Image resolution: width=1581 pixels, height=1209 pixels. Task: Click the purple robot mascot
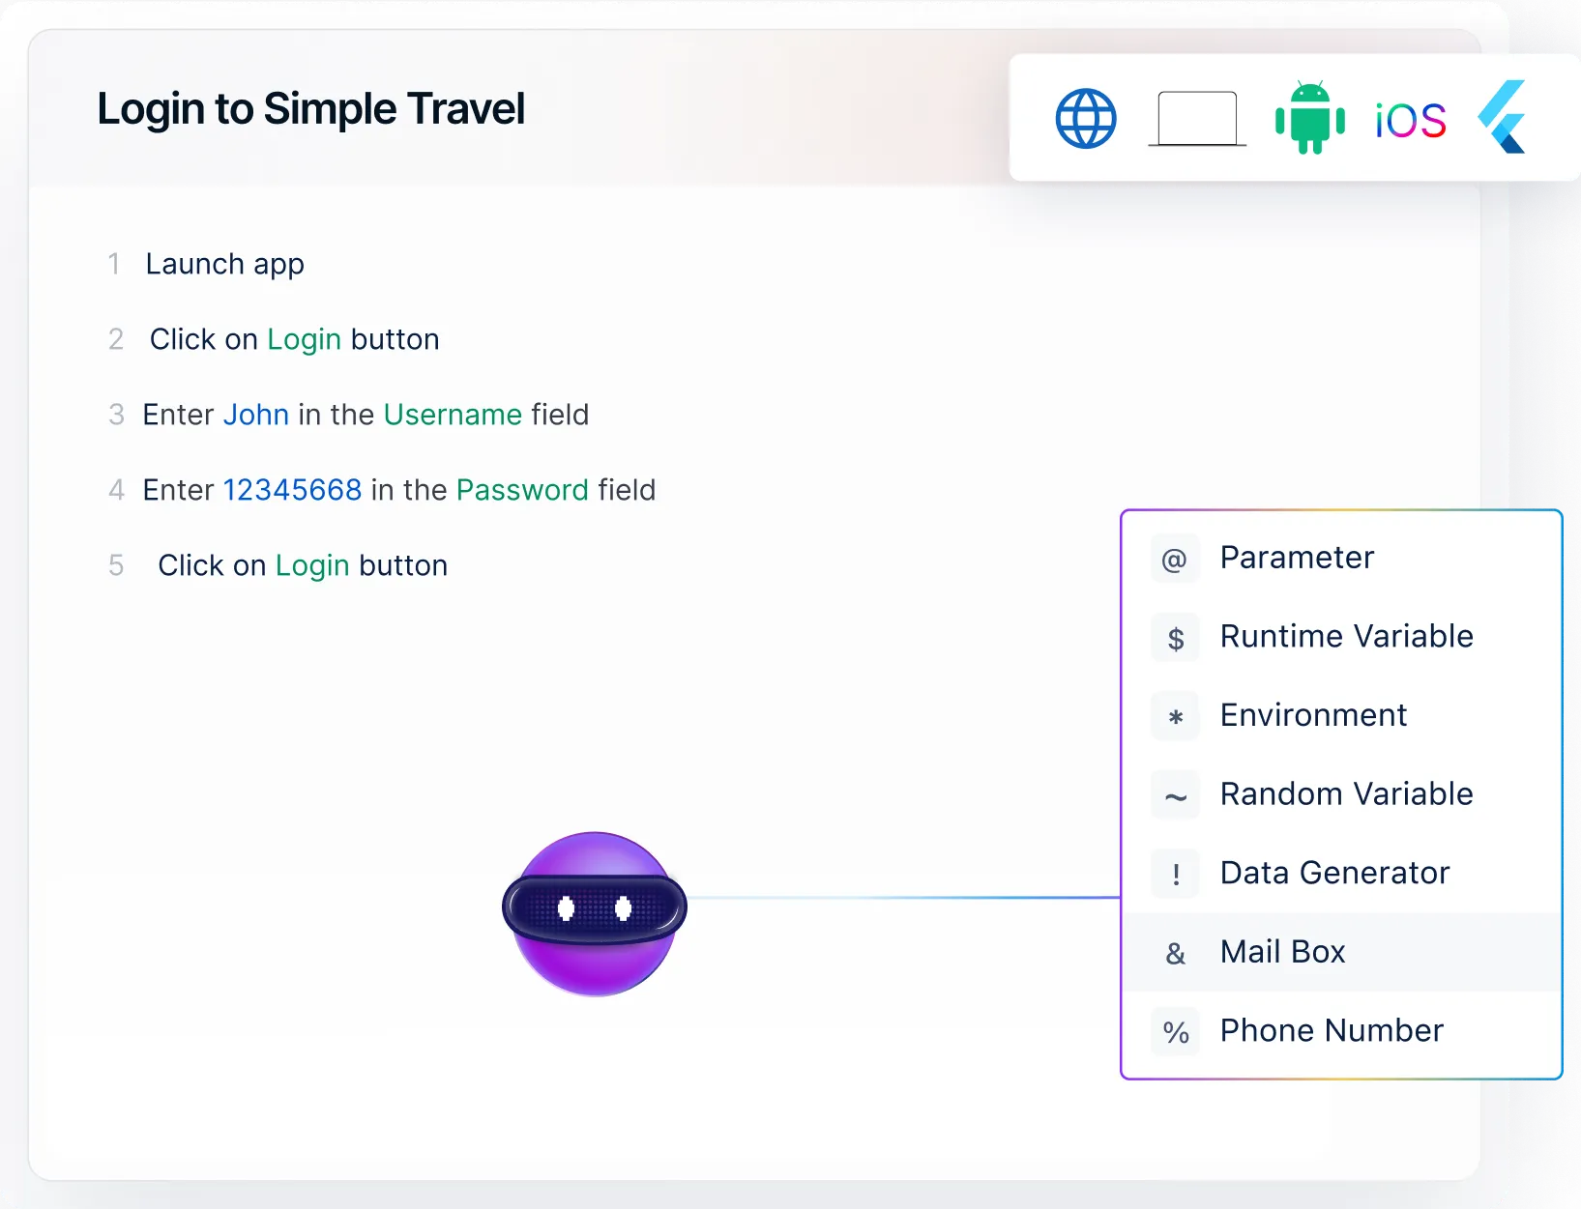tap(594, 913)
